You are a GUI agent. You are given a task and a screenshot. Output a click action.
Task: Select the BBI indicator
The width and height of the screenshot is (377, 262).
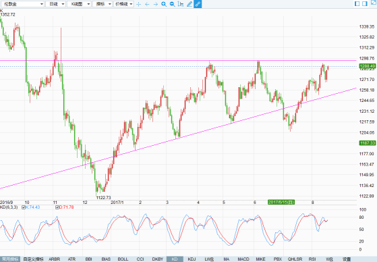[89, 259]
